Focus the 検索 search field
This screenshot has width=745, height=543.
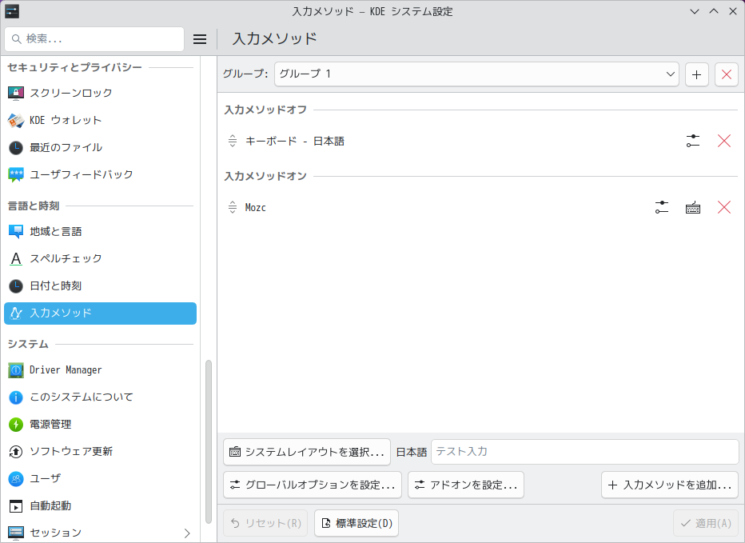click(x=94, y=39)
